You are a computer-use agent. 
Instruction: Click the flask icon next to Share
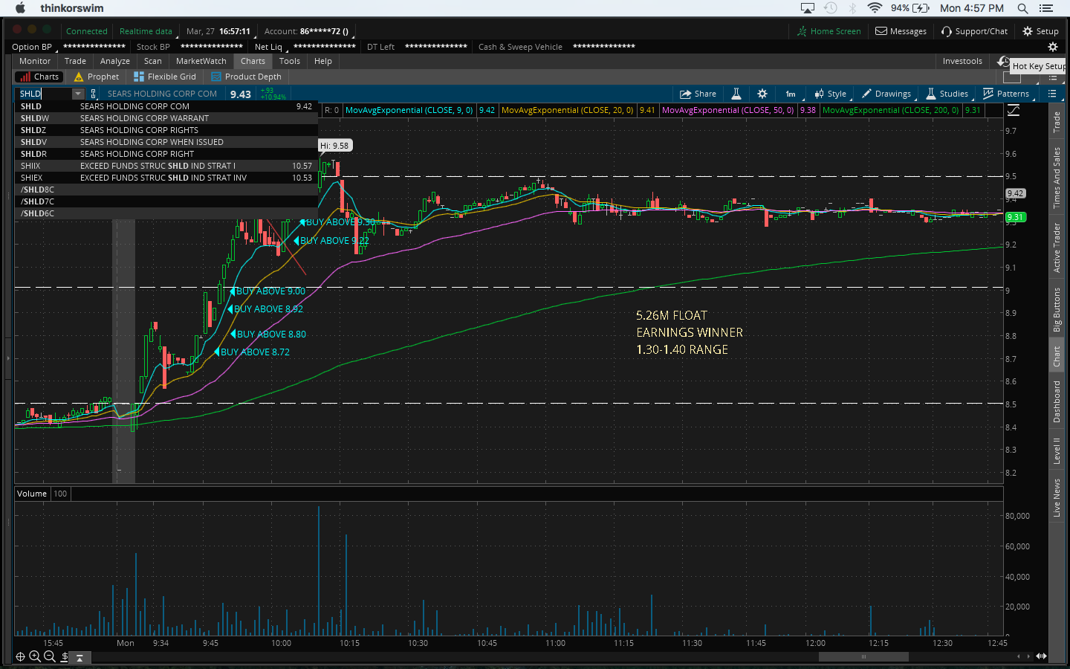click(x=736, y=94)
